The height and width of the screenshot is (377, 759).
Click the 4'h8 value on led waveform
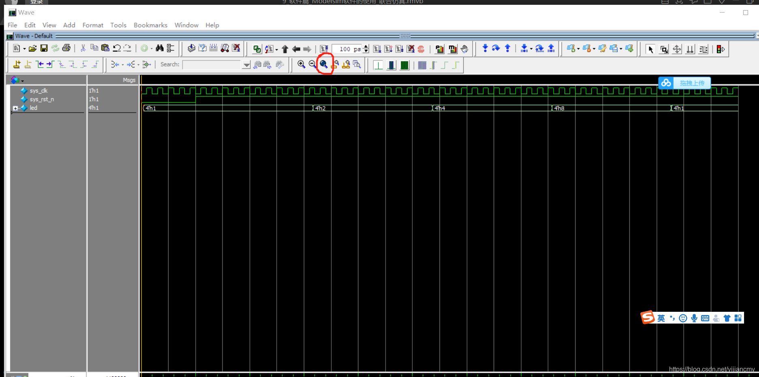click(x=559, y=108)
